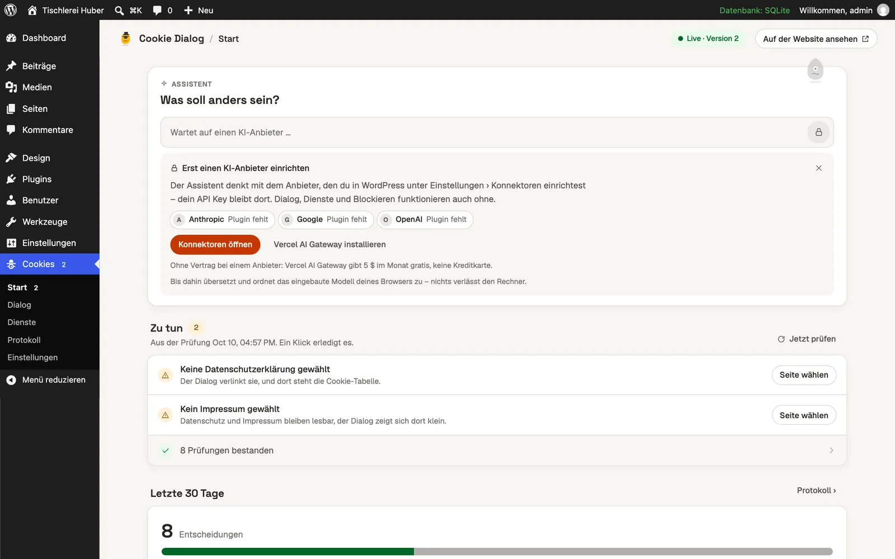This screenshot has width=895, height=559.
Task: Click the Wartet auf einen KI-Anbieter input
Action: pos(497,132)
